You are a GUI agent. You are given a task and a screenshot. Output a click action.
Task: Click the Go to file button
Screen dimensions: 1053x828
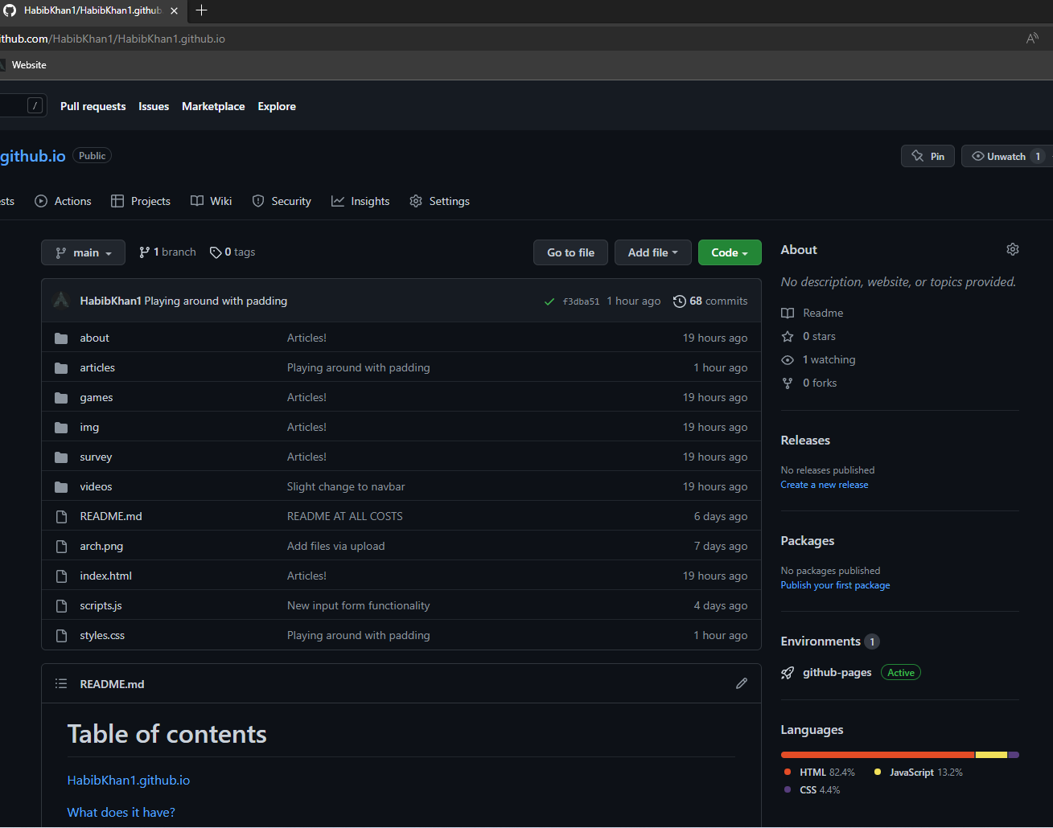point(571,252)
